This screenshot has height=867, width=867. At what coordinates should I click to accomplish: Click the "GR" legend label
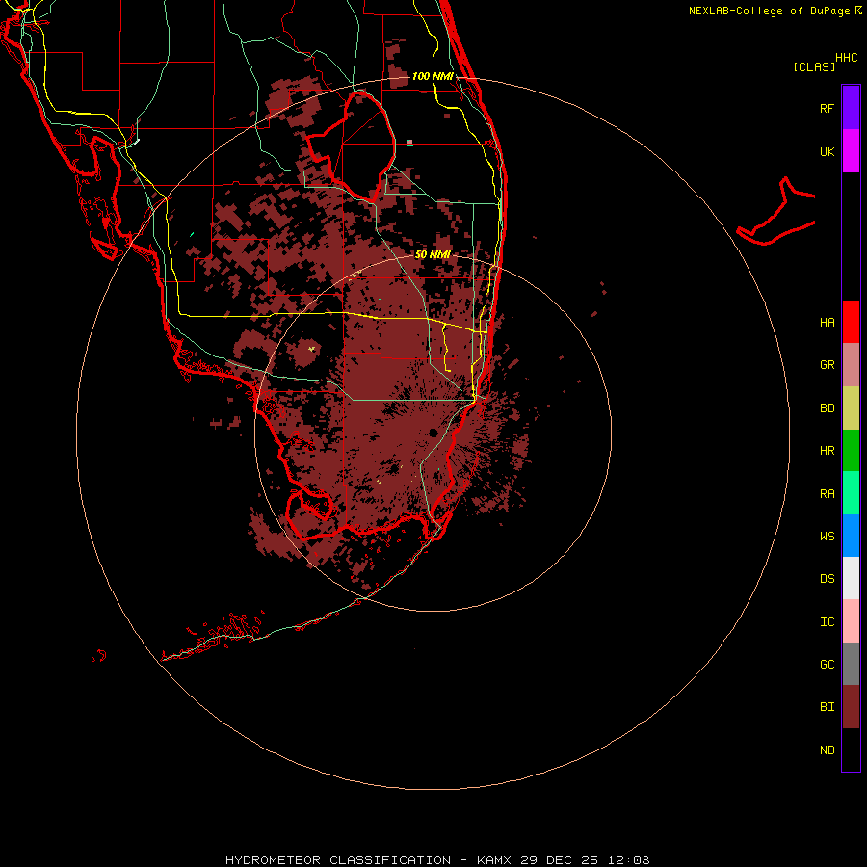tap(827, 365)
